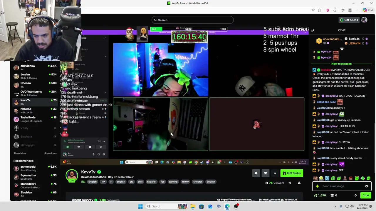
Task: Open File Explorer from taskbar
Action: tap(193, 206)
